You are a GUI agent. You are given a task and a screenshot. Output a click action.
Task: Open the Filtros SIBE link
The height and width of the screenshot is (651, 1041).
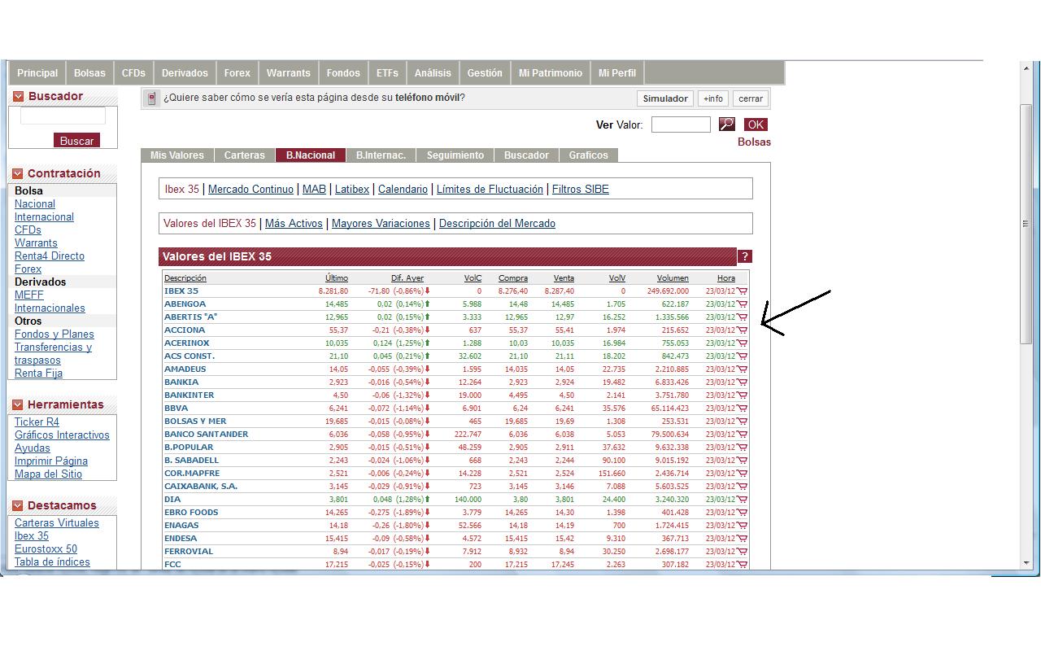point(581,190)
